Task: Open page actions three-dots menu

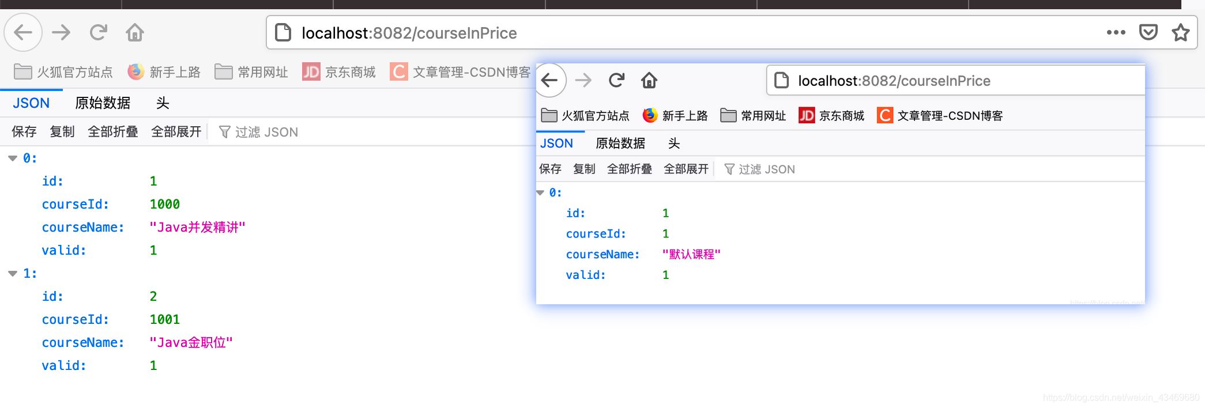Action: click(1116, 32)
